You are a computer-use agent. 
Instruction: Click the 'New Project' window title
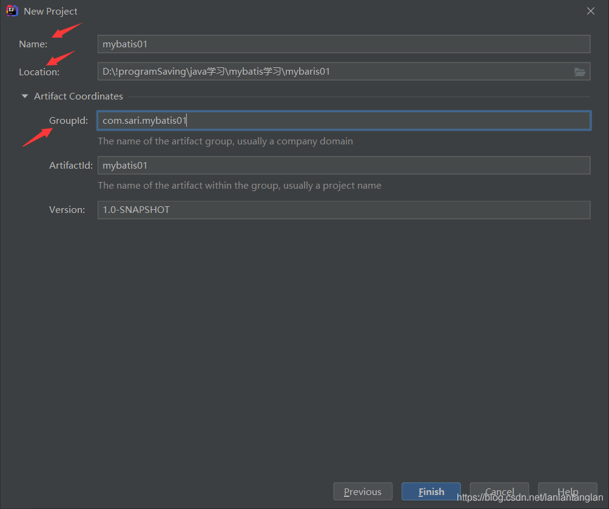(x=50, y=12)
